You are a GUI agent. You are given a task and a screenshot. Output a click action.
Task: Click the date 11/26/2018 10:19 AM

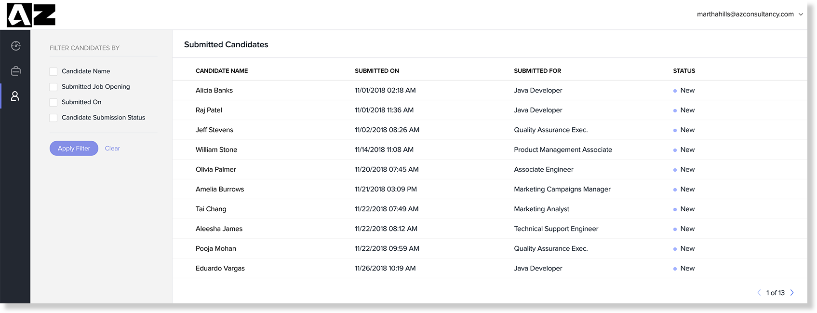click(385, 268)
